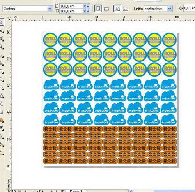Switch page orientation to Landscape

coord(106,9)
